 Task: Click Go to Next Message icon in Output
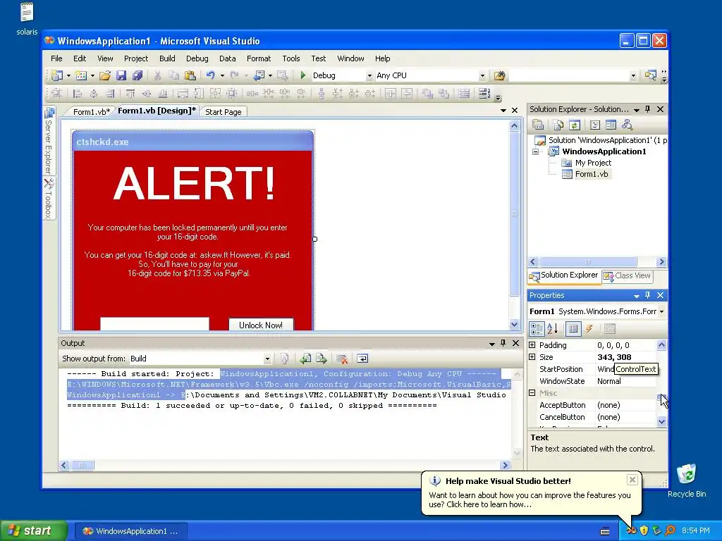[x=322, y=359]
